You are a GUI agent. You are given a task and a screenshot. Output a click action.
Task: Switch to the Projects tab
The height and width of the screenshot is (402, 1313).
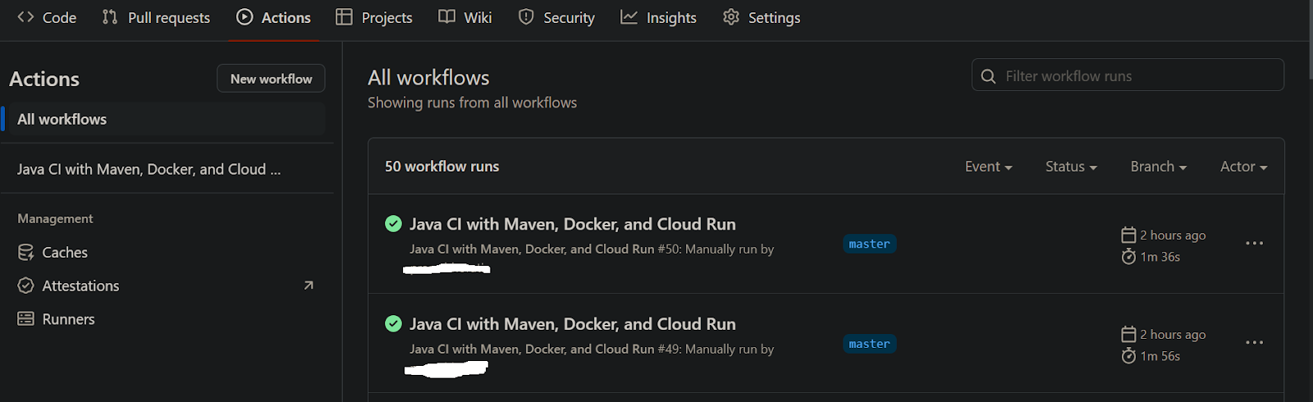374,17
